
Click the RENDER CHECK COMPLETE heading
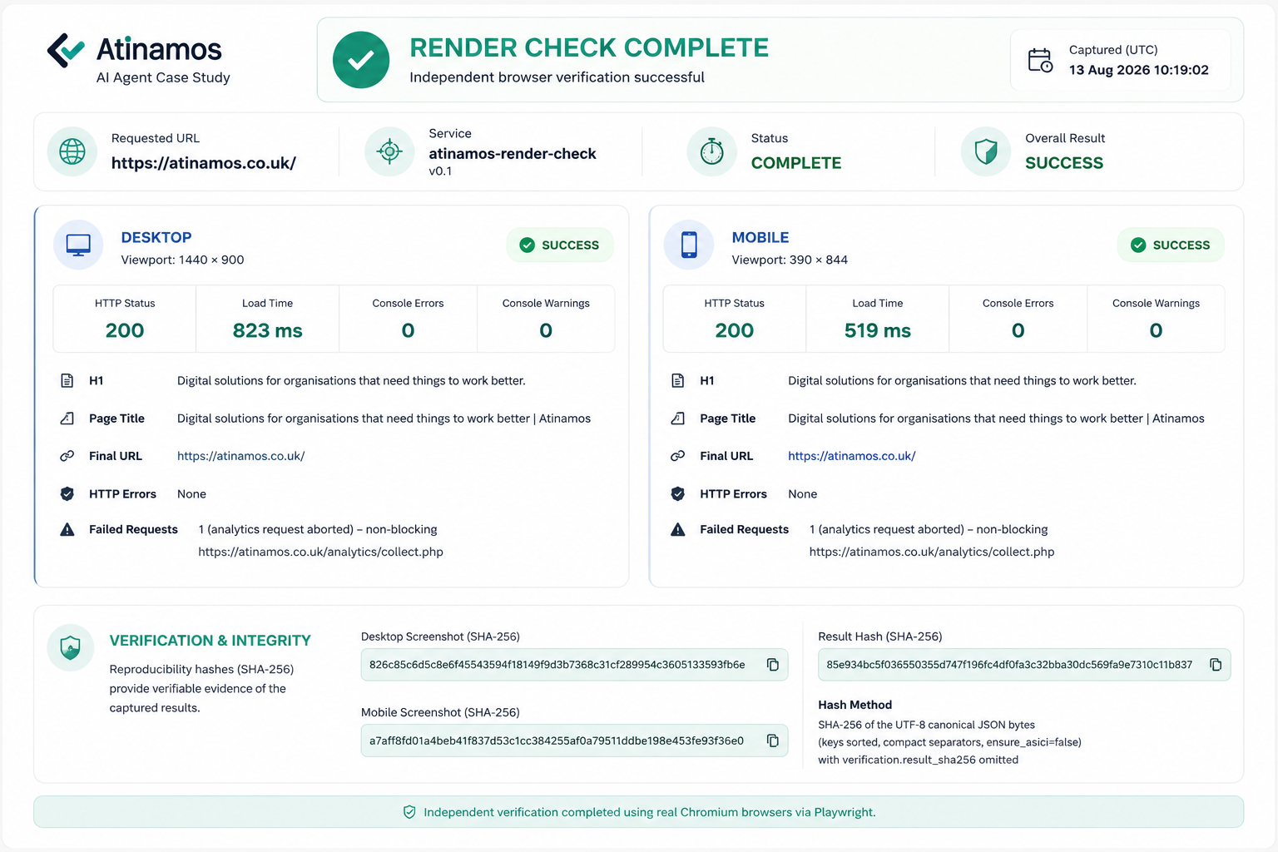point(589,47)
